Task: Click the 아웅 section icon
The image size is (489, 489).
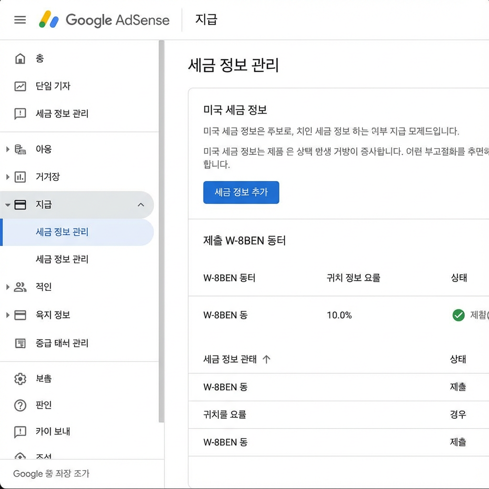Action: [20, 149]
